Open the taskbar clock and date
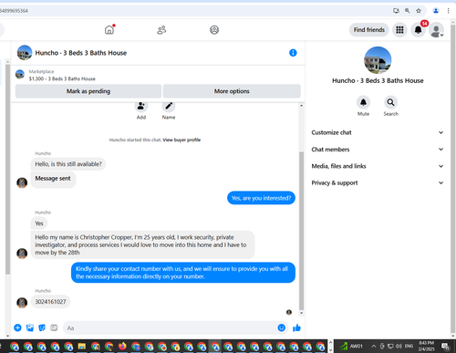 click(426, 346)
